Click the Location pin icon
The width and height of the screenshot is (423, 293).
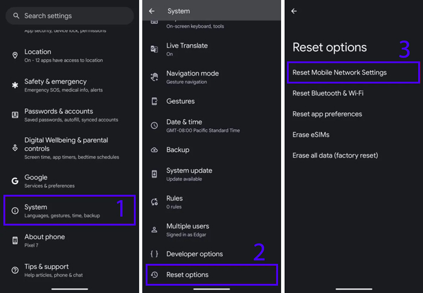click(x=15, y=56)
